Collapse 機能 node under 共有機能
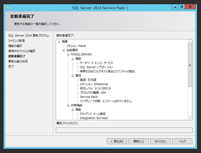This screenshot has height=153, width=201. pos(73,110)
